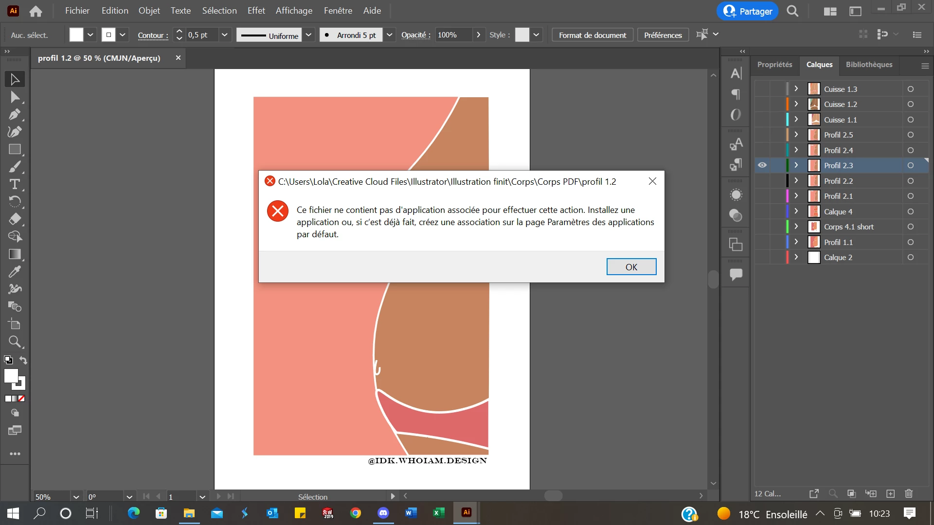
Task: Select the Rectangle tool
Action: coord(15,149)
